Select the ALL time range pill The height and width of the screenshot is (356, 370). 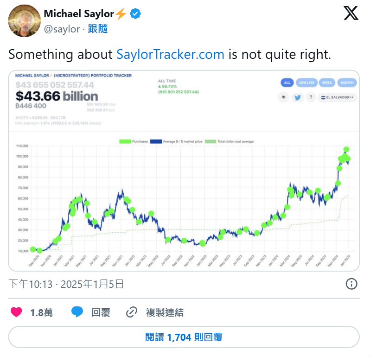coord(287,83)
